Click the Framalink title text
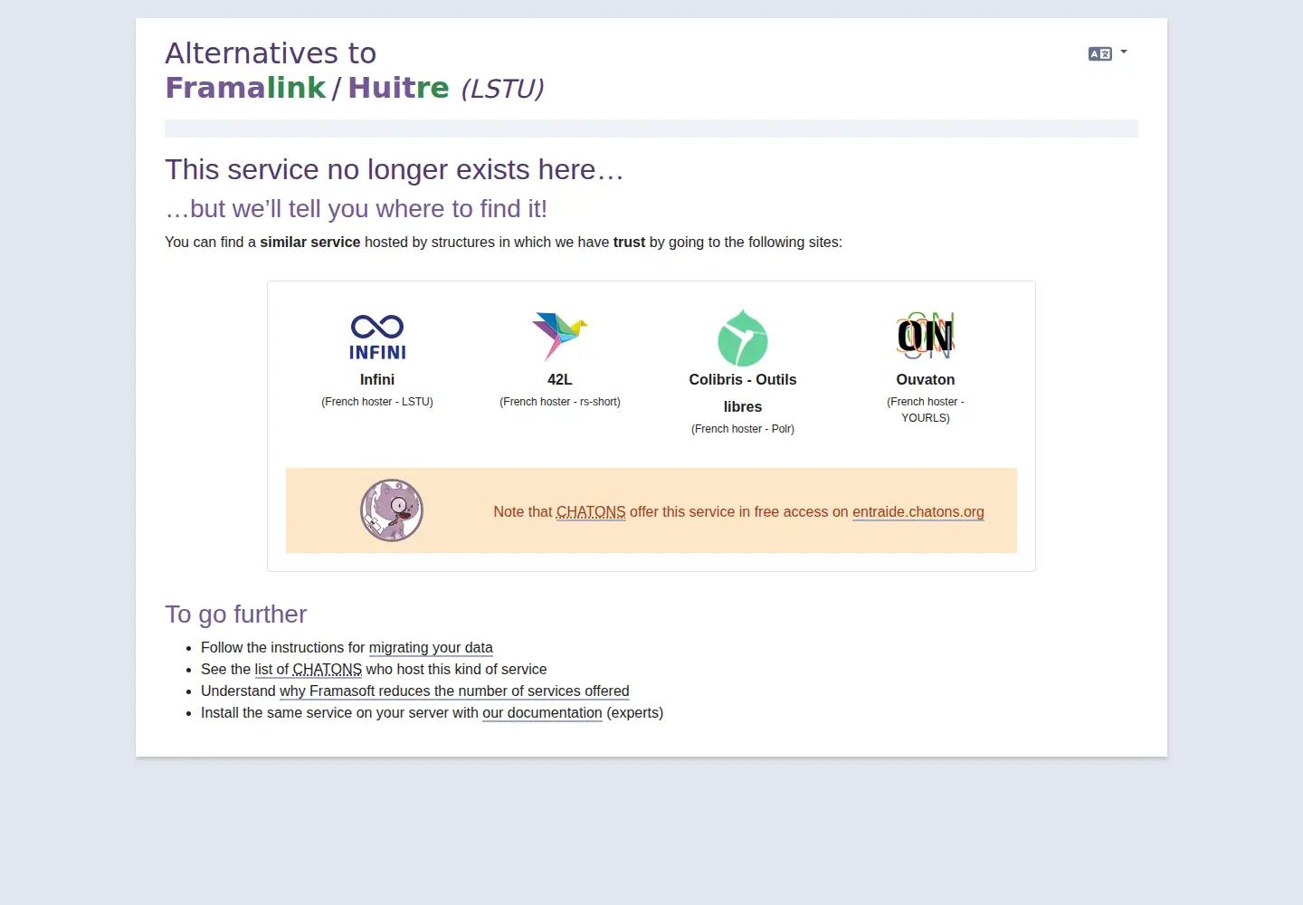This screenshot has height=905, width=1303. [x=245, y=88]
